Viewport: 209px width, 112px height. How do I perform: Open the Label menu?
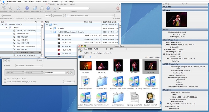[31, 2]
